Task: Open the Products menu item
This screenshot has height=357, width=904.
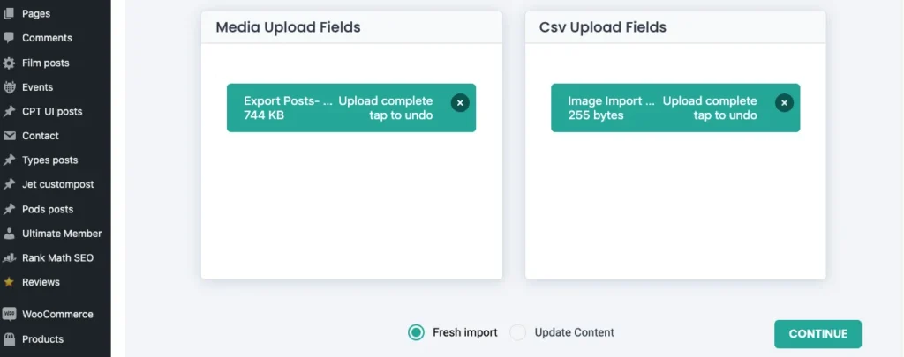Action: pyautogui.click(x=42, y=339)
